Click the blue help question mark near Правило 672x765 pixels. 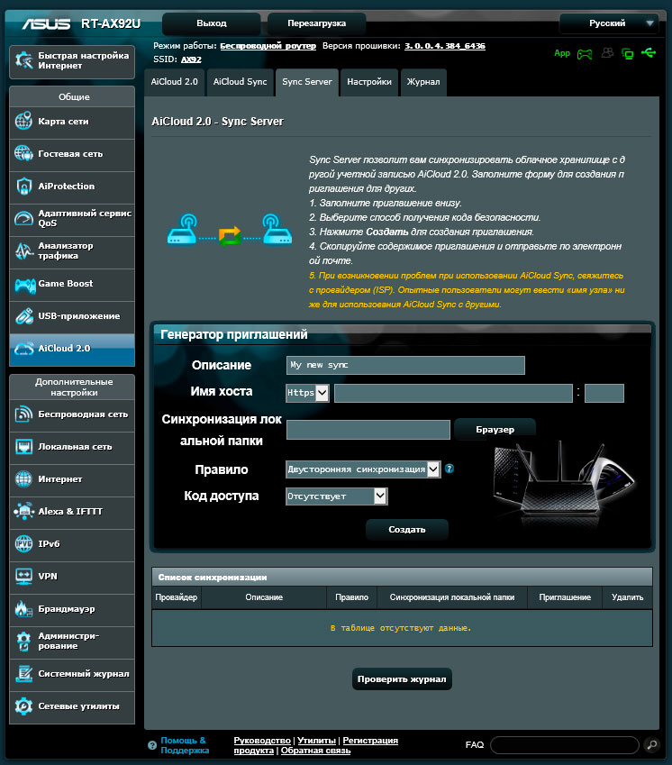coord(450,469)
